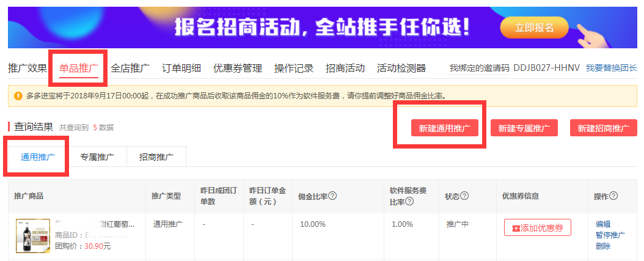This screenshot has height=261, width=644.
Task: Open the wine product thumbnail image
Action: click(32, 236)
